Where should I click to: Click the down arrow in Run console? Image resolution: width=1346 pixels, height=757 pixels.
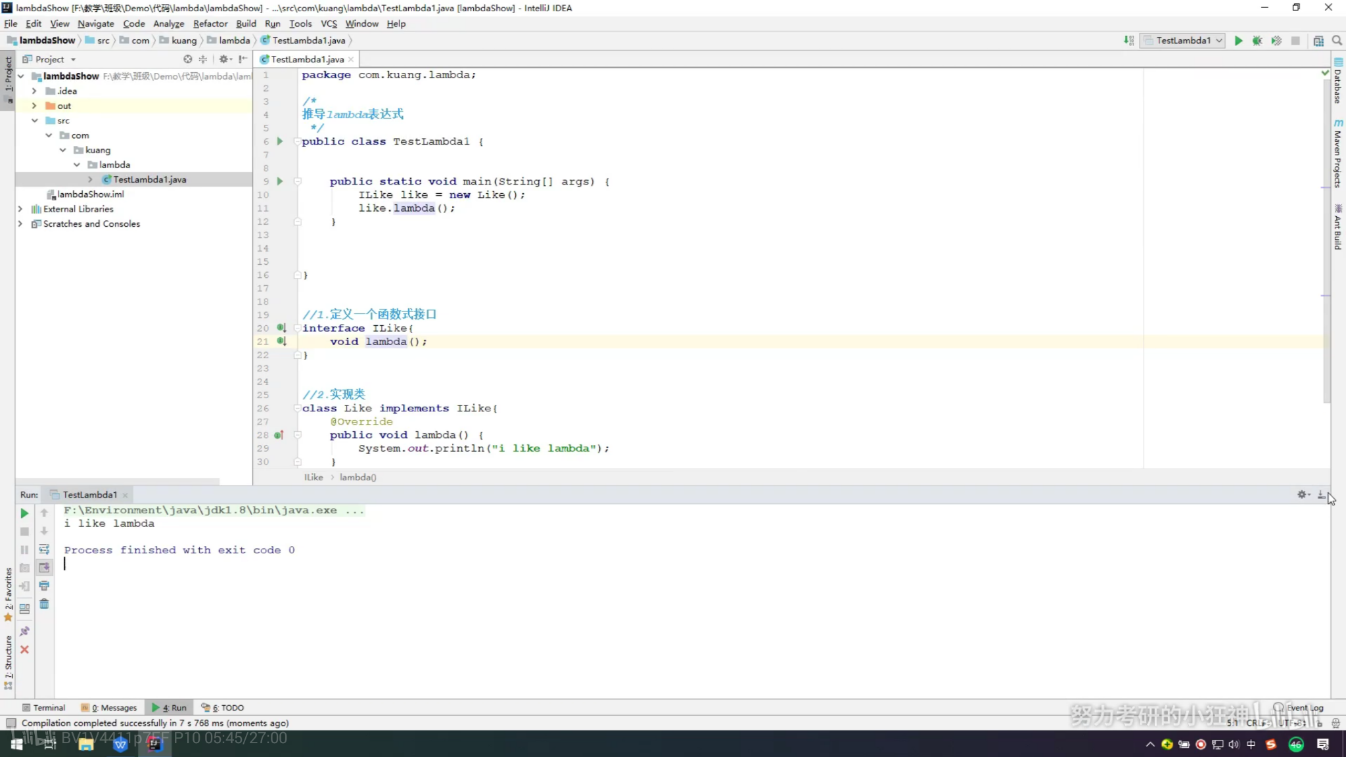click(44, 531)
